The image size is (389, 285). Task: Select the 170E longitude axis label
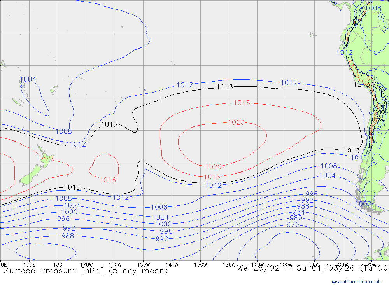(x=29, y=265)
